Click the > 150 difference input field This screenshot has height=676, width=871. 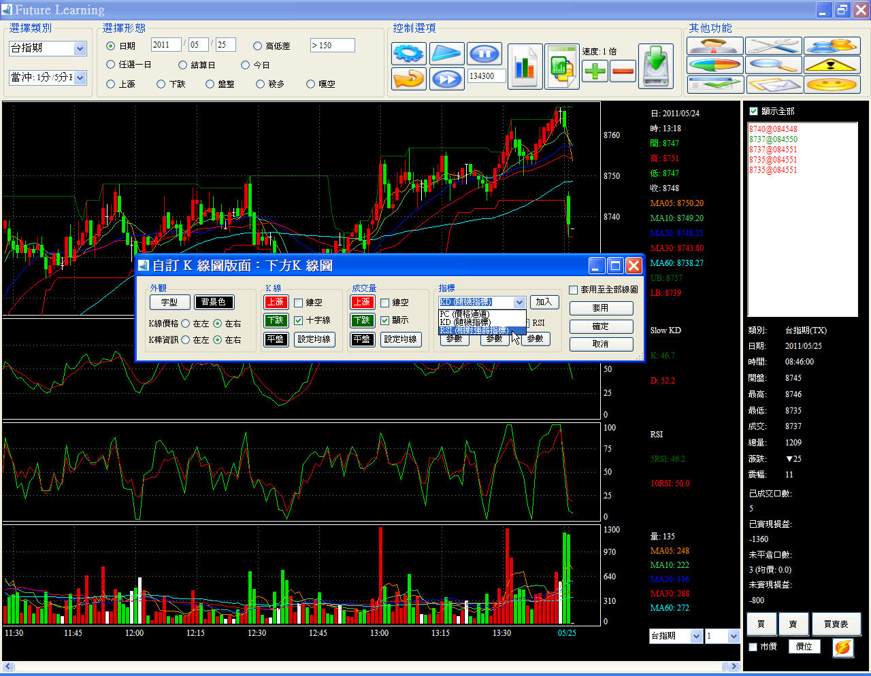(333, 46)
